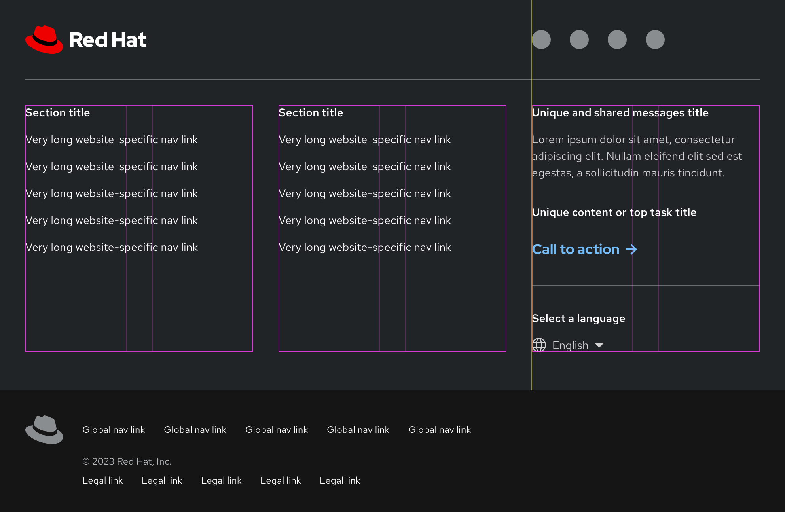This screenshot has width=785, height=512.
Task: Click the second gray utility icon in the header
Action: [x=579, y=39]
